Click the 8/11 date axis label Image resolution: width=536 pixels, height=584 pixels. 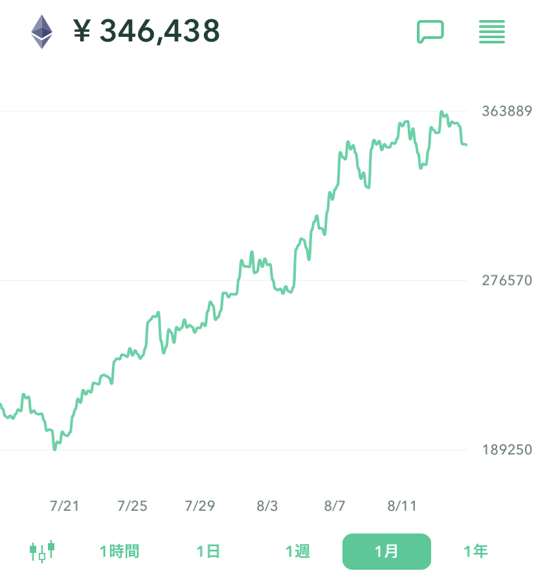[402, 506]
